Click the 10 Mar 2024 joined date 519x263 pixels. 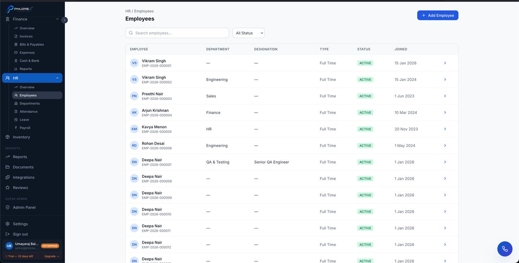tap(406, 112)
